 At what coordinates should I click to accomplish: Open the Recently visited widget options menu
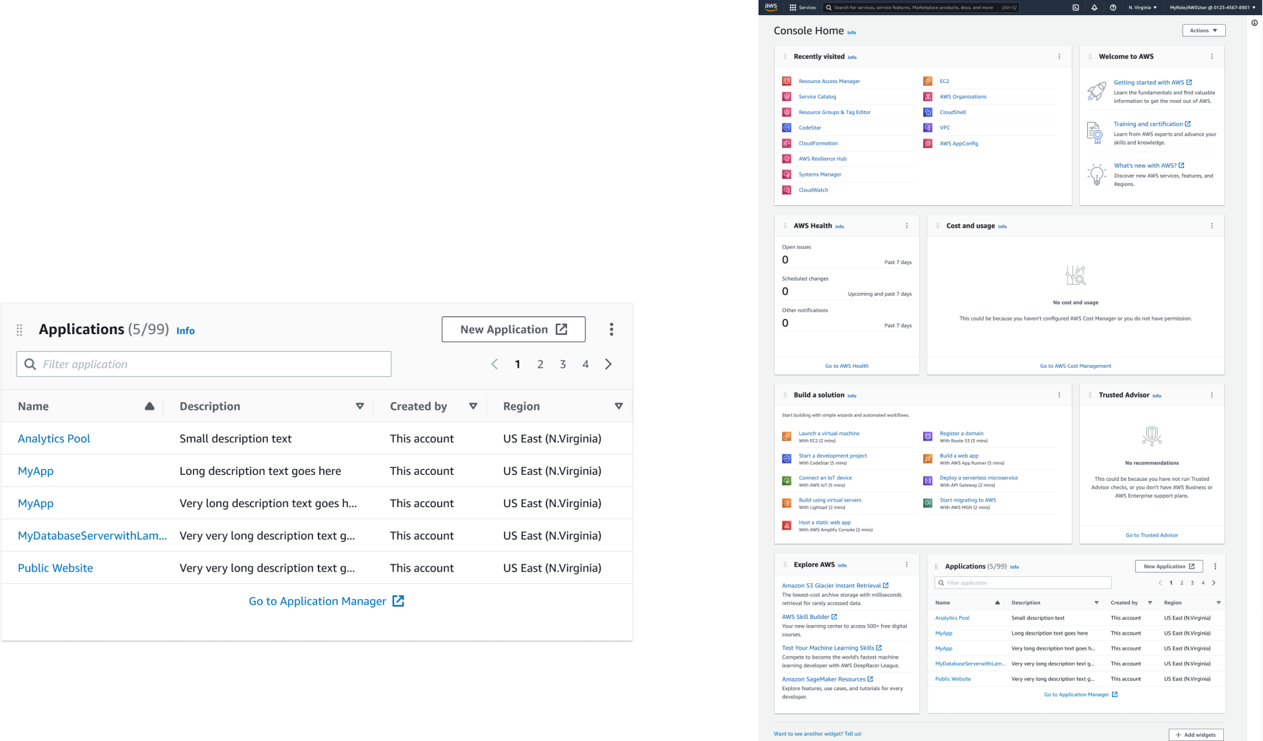[x=1059, y=56]
